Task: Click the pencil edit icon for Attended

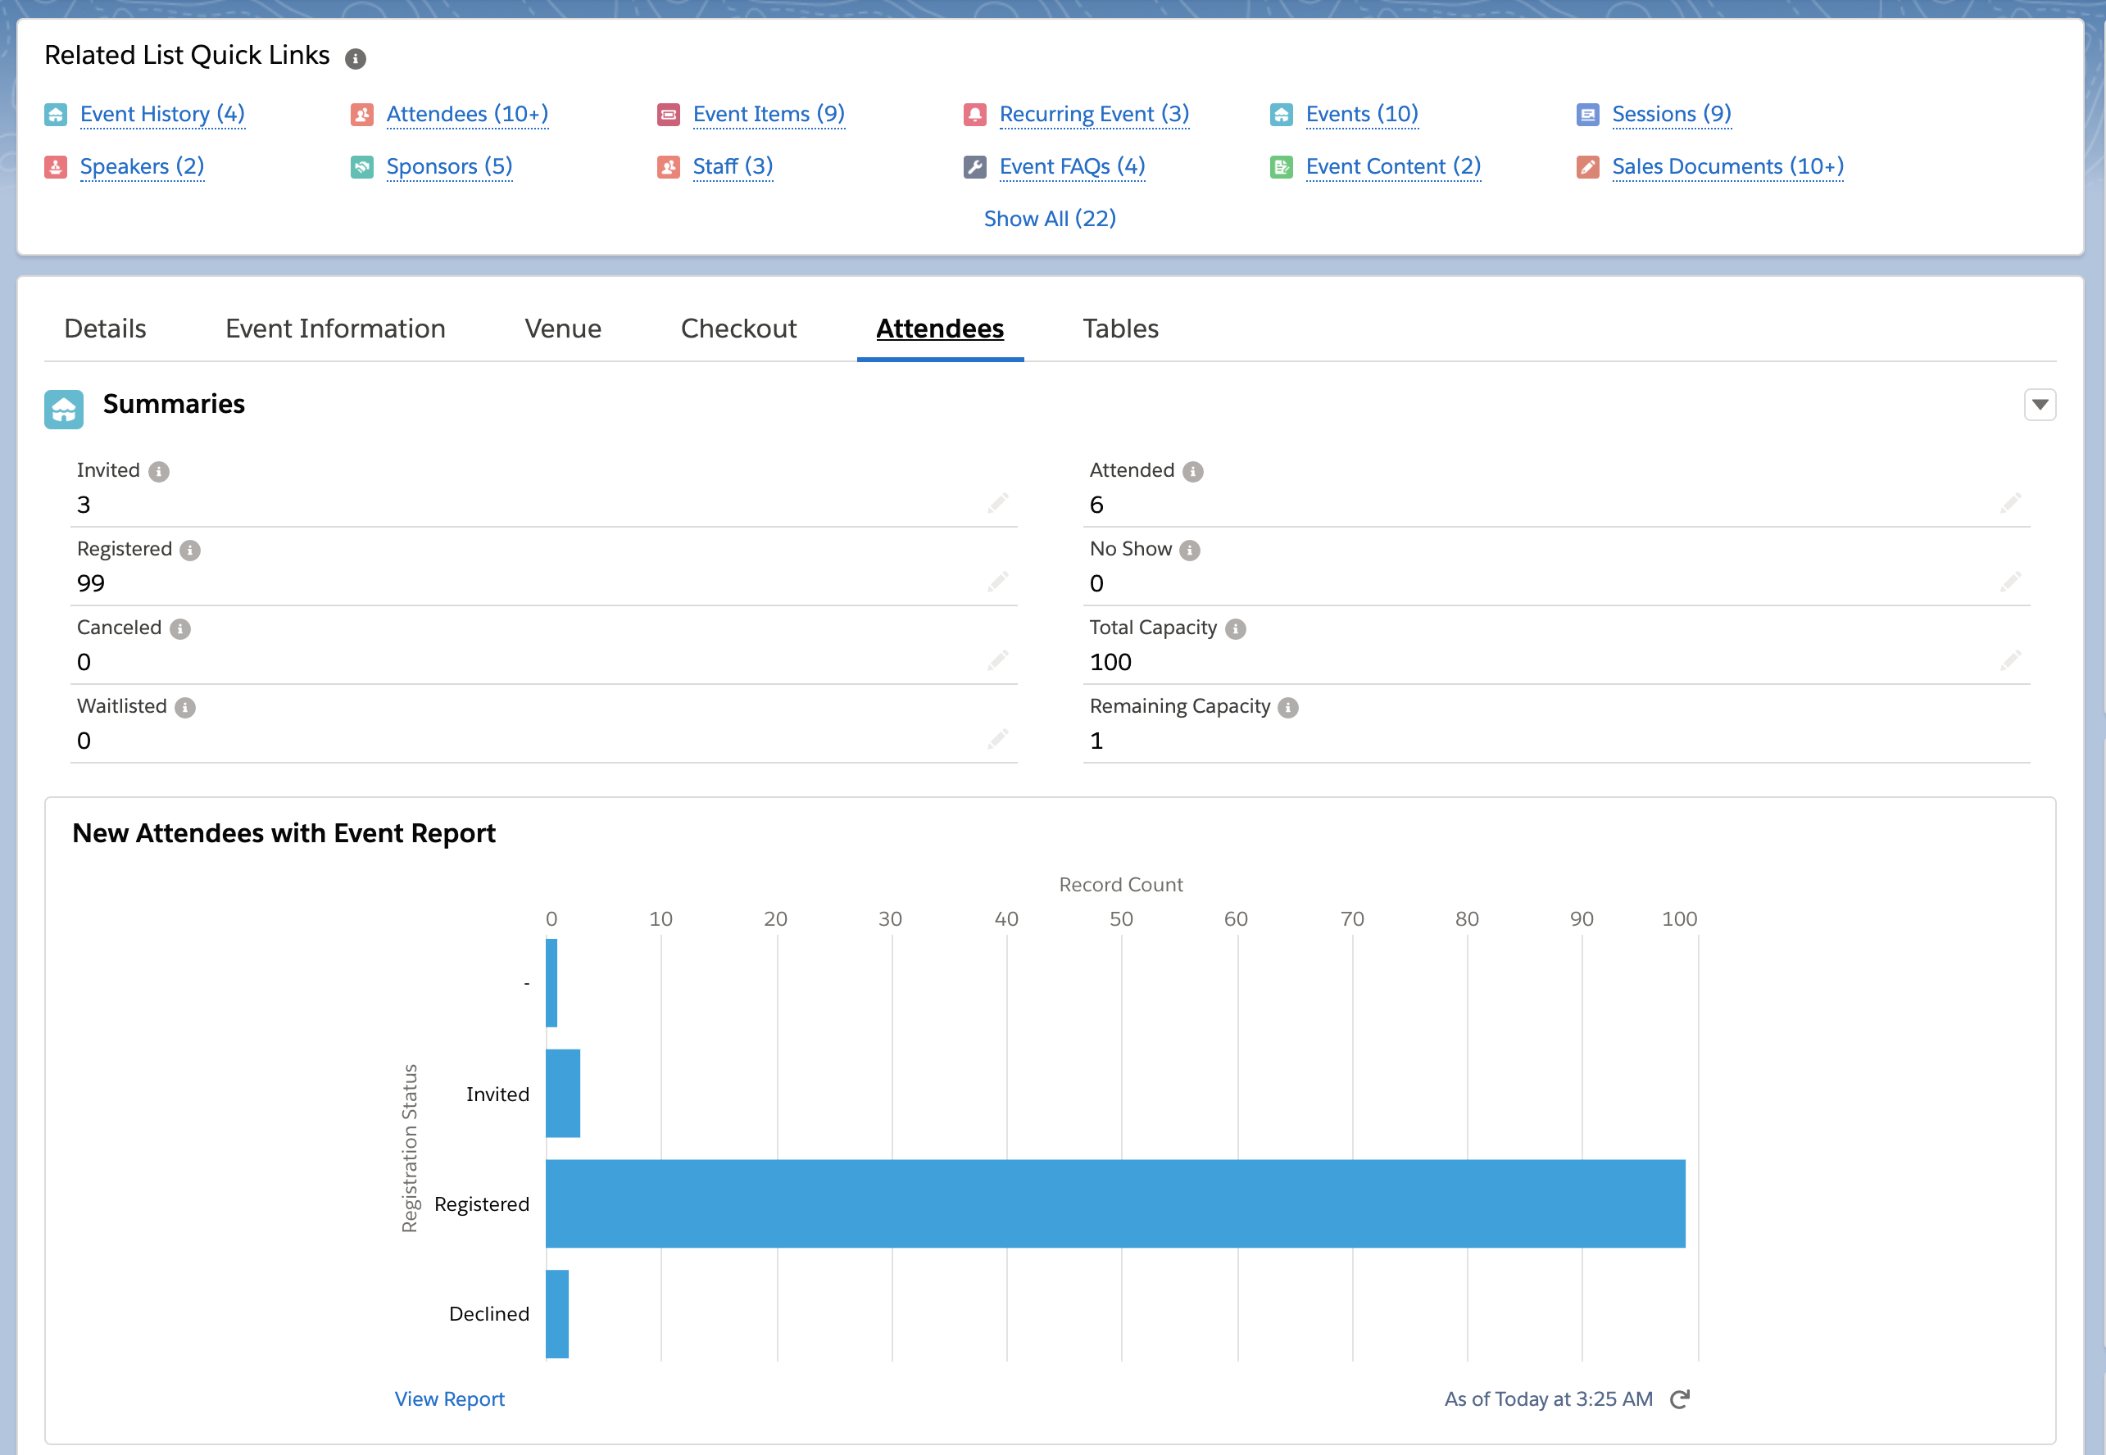Action: (2010, 503)
